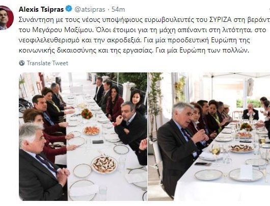
Task: Click the flower centerpiece in the left photo
Action: tap(87, 114)
